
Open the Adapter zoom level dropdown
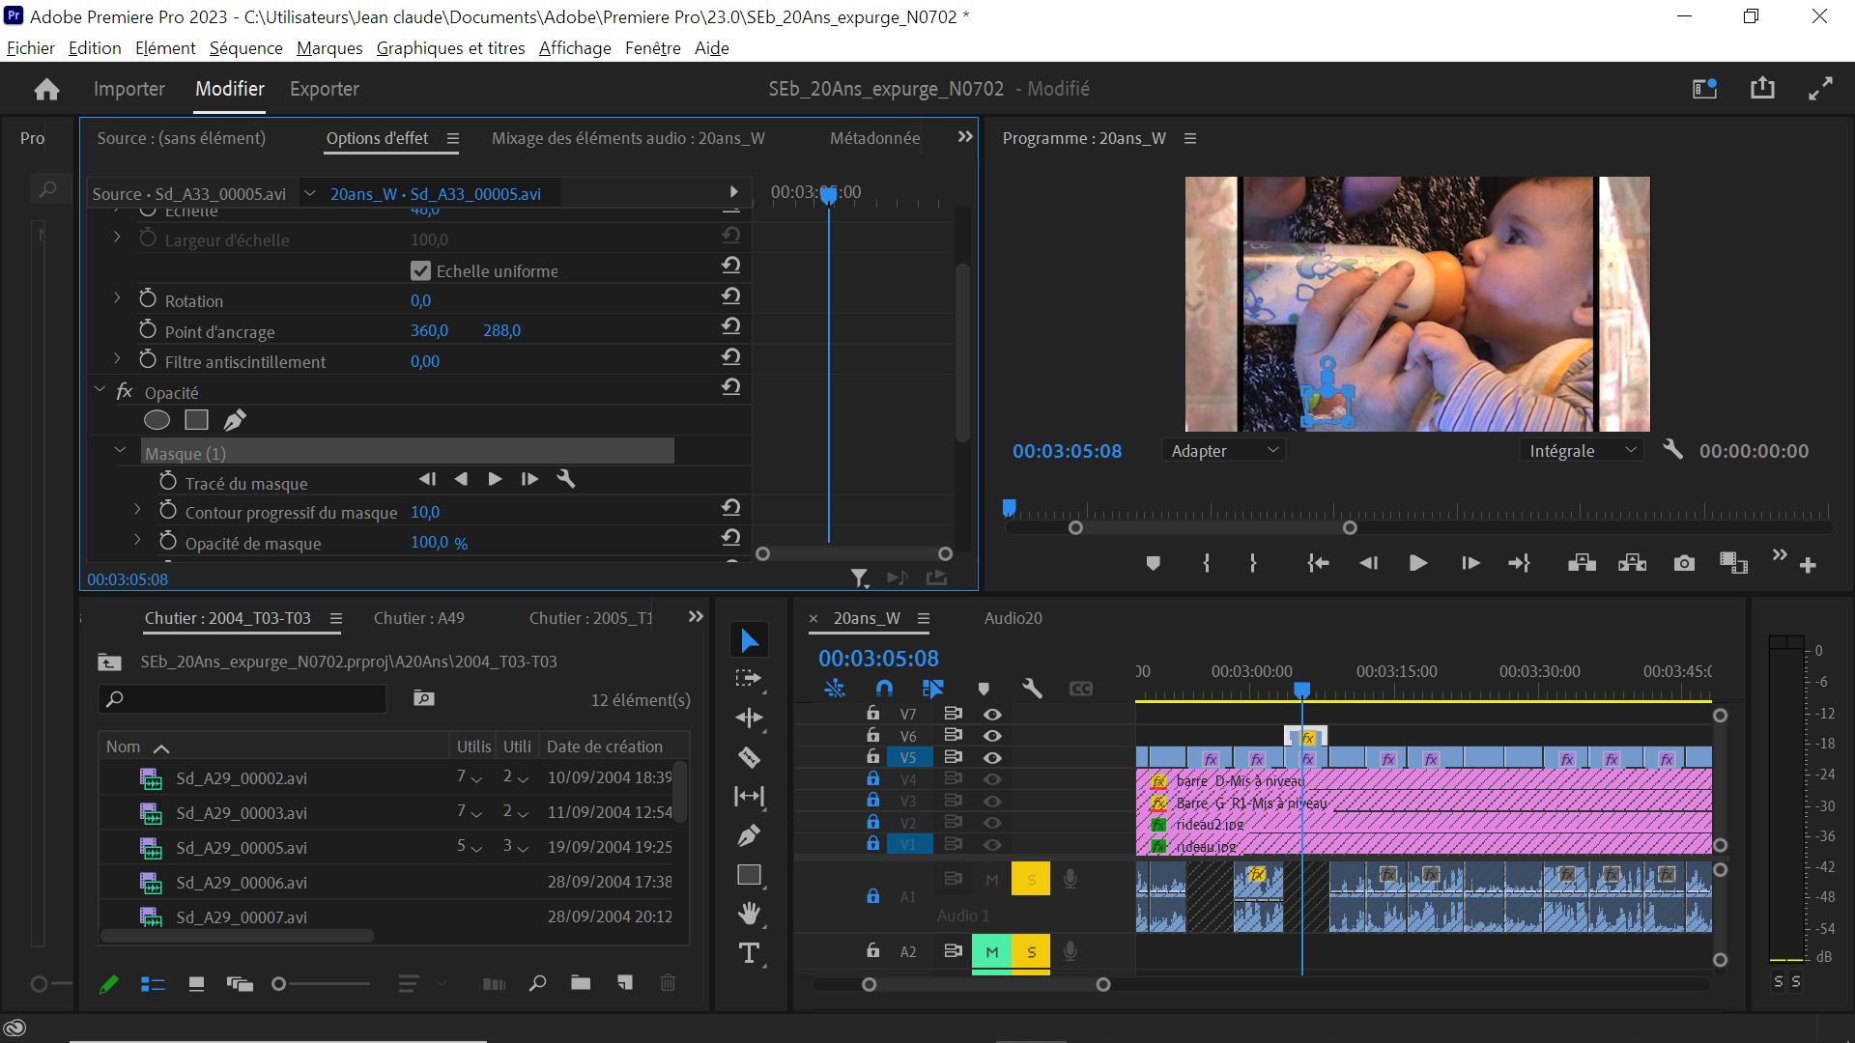click(1223, 451)
